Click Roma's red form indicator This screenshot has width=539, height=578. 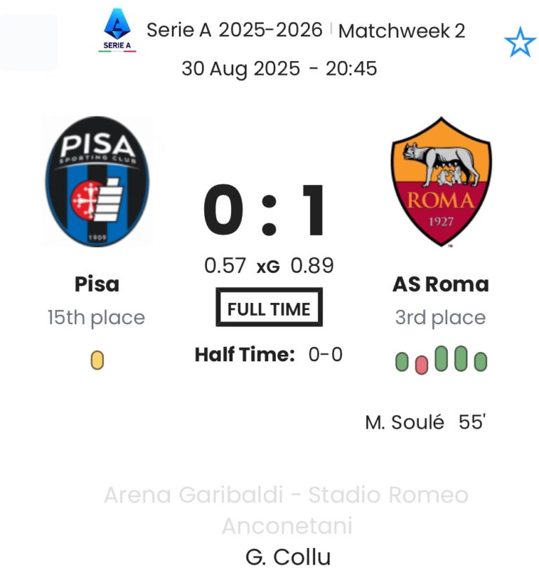pyautogui.click(x=421, y=364)
